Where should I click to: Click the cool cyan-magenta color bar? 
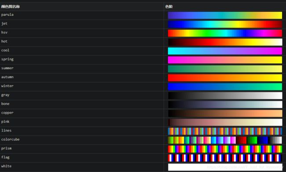click(x=225, y=51)
